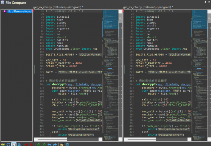Click 'SQLITE_FILE_HEADER' line in left pane

(74, 55)
